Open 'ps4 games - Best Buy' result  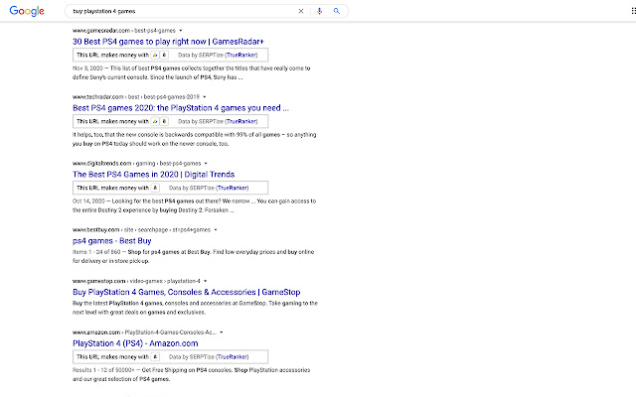tap(112, 240)
